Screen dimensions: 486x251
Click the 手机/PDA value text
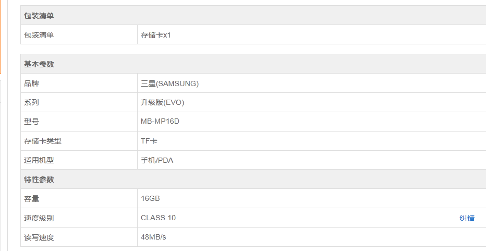pyautogui.click(x=157, y=160)
